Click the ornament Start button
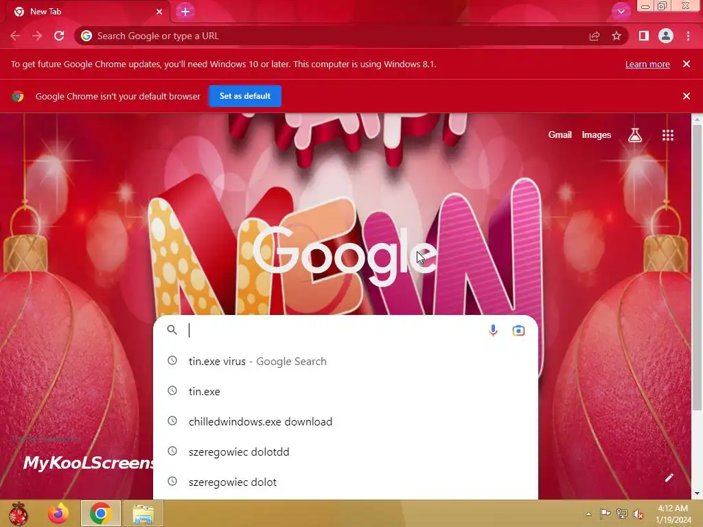 pos(18,513)
